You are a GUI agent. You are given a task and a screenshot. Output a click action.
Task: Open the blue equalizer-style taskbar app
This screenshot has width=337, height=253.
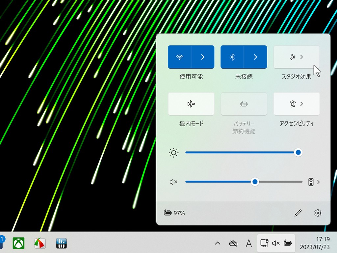click(x=62, y=243)
